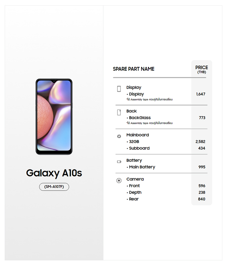
Task: Click the Camera aperture icon
Action: 119,181
